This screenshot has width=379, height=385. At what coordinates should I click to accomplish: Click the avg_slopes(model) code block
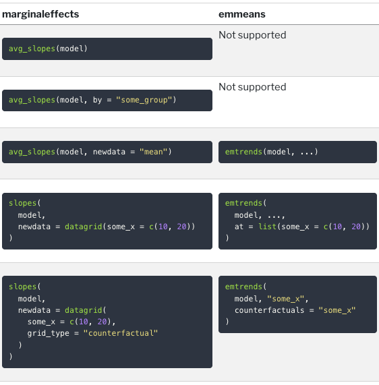(x=107, y=49)
